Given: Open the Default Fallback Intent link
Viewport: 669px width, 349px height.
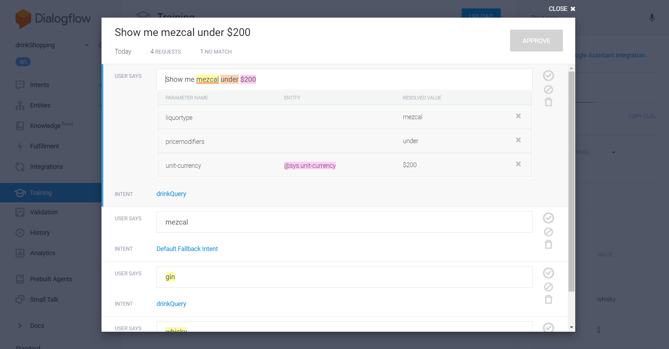Looking at the screenshot, I should pyautogui.click(x=187, y=249).
